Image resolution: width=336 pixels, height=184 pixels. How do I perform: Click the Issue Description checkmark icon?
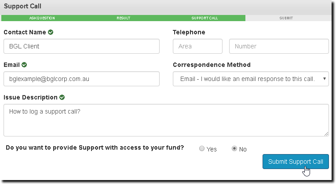(62, 97)
